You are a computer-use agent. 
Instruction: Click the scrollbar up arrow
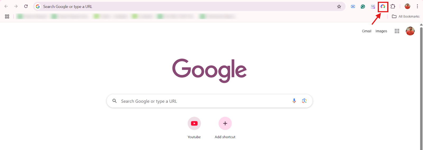tap(421, 25)
